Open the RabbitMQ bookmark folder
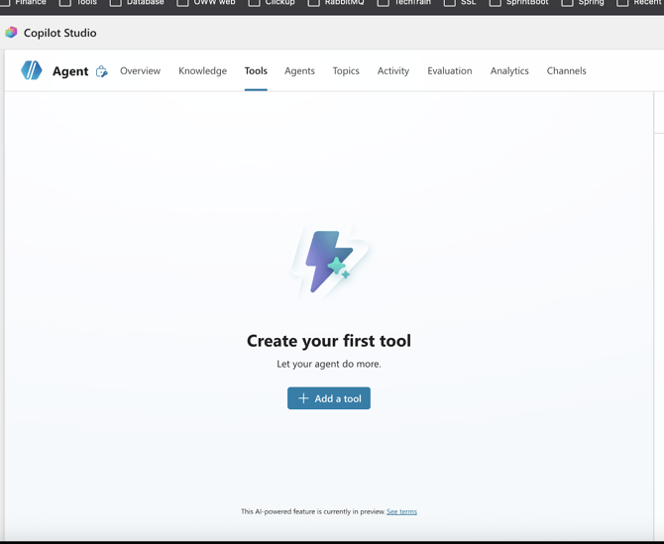 pos(335,3)
